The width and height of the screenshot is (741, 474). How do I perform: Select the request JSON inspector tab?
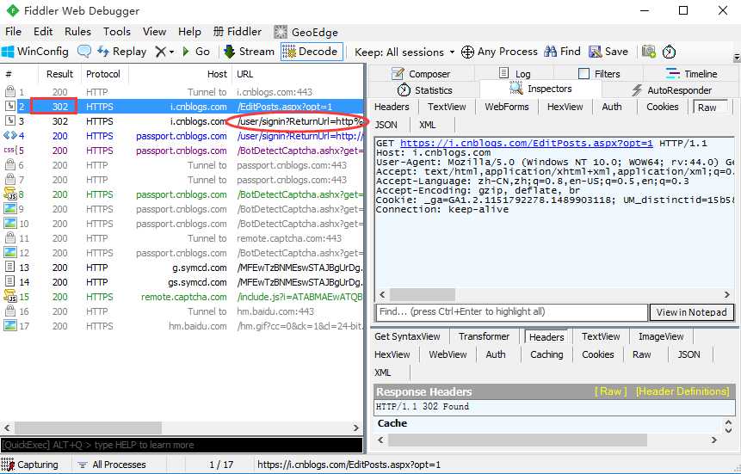click(x=386, y=125)
